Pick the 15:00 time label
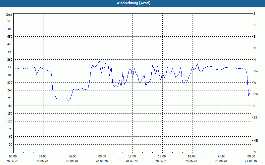The height and width of the screenshot is (165, 265). (162, 156)
